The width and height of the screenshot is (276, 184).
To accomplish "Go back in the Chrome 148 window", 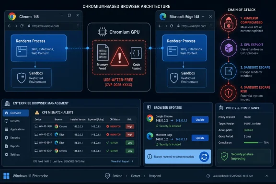I will pos(10,26).
